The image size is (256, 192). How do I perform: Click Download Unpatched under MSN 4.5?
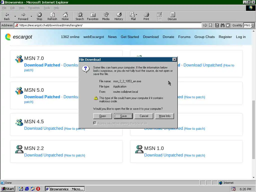coord(43,128)
